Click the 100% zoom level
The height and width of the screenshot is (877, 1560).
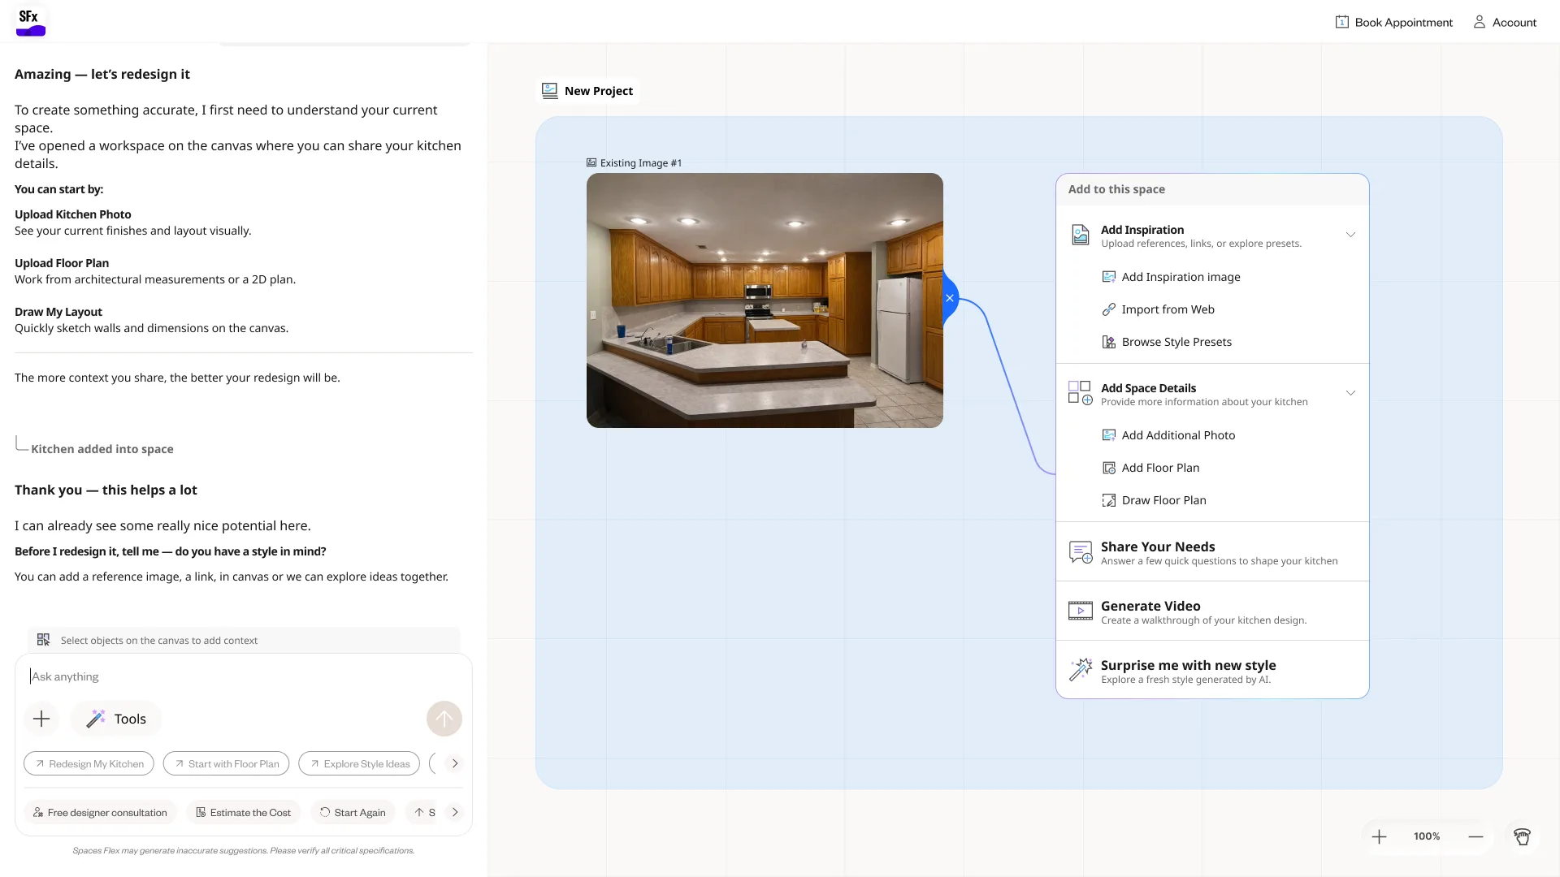(1427, 836)
